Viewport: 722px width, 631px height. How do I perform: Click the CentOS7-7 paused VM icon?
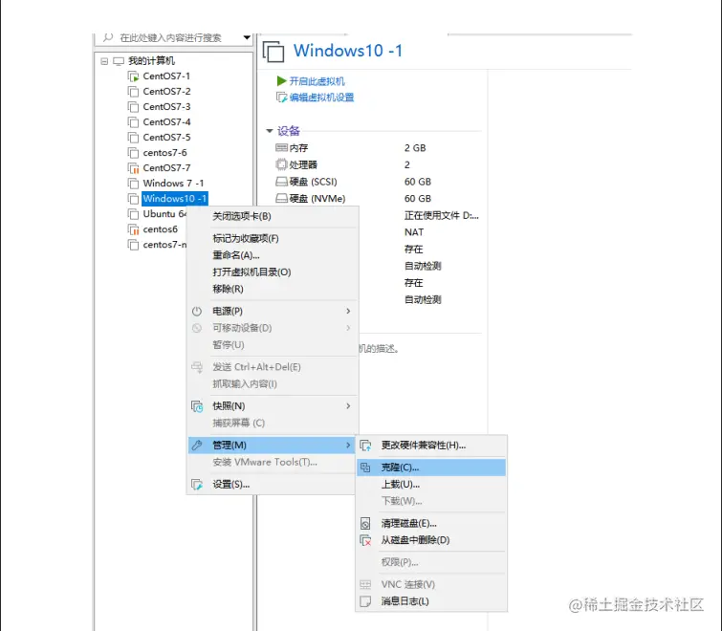pos(133,168)
